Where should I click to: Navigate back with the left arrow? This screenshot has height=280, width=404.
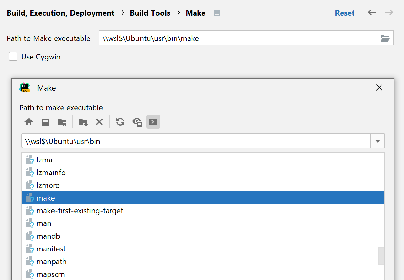[372, 13]
